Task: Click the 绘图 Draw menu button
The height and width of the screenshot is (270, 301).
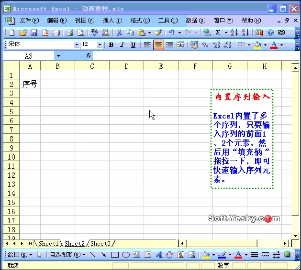Action: tap(20, 255)
